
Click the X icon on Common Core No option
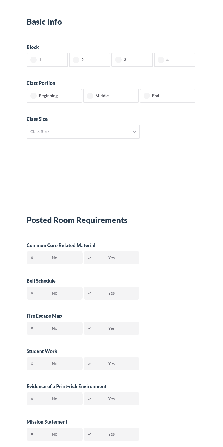(32, 258)
